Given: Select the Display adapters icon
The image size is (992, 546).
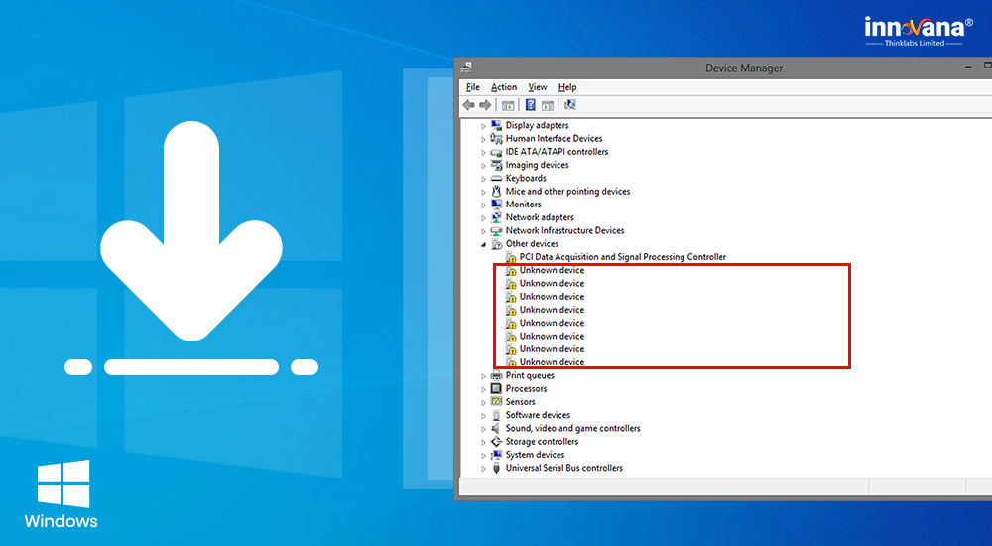Looking at the screenshot, I should (497, 125).
